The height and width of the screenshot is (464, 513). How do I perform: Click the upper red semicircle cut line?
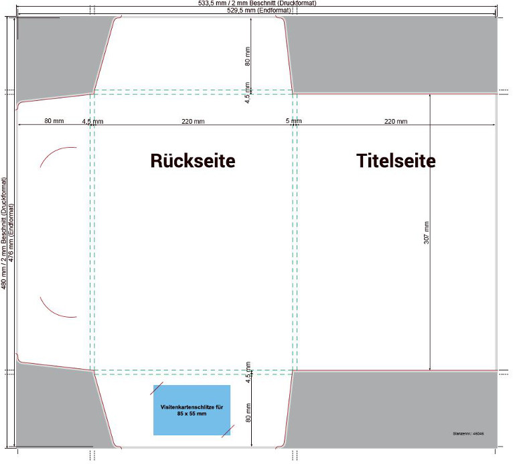point(52,154)
